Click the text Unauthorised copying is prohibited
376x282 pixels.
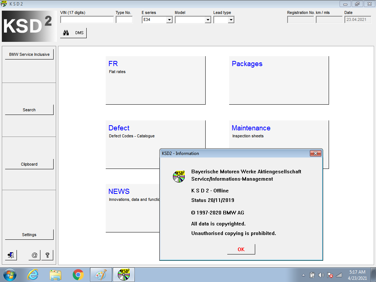[234, 233]
